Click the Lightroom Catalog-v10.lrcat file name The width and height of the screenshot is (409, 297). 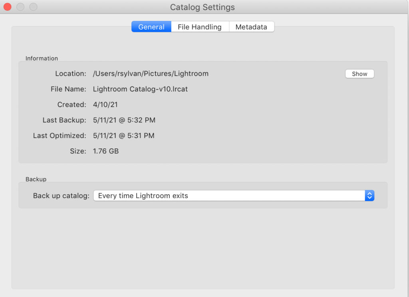(x=140, y=89)
